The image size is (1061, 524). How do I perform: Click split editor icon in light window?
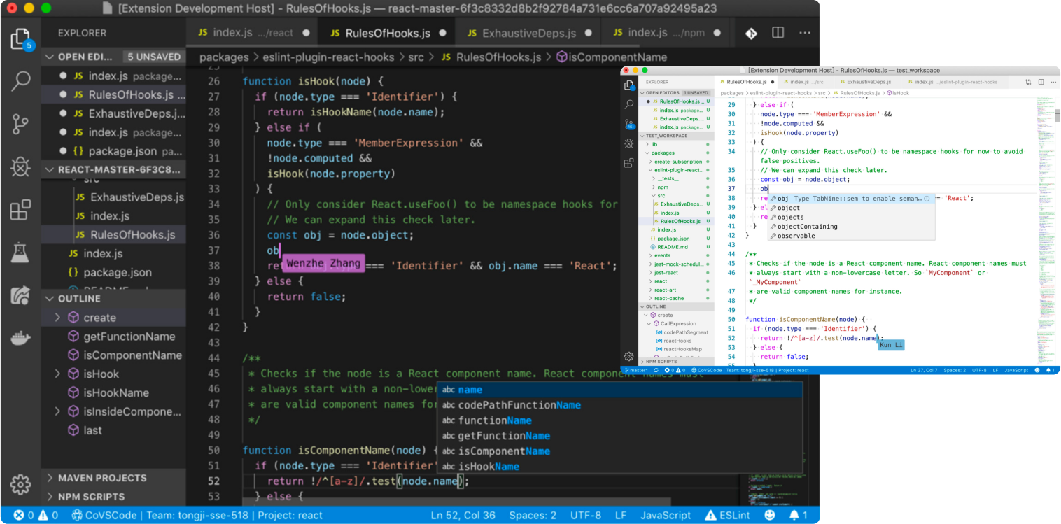1040,82
